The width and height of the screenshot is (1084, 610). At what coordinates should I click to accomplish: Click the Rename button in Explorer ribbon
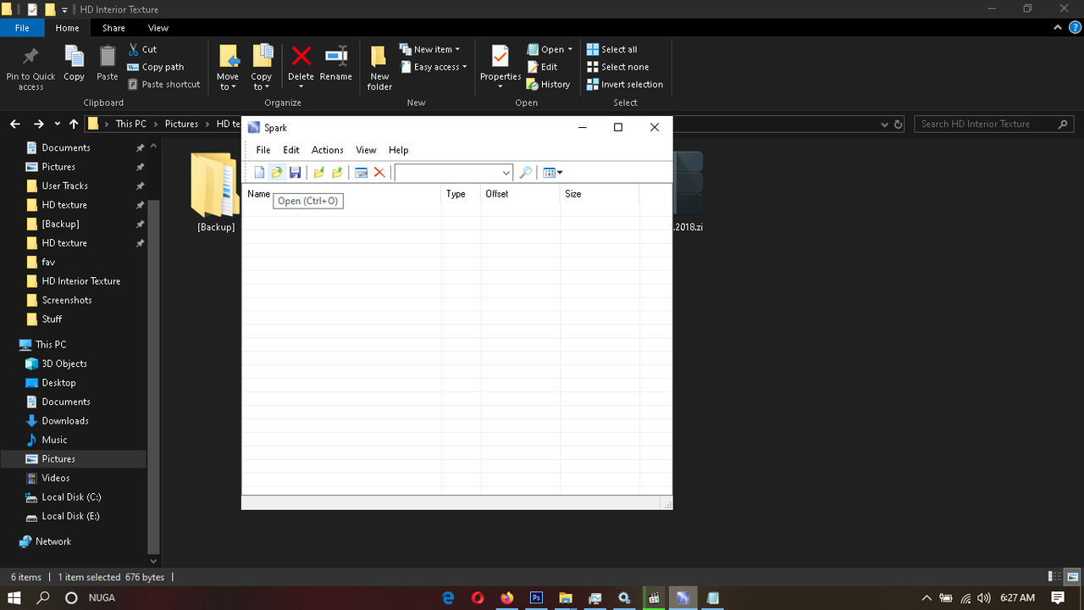(336, 64)
